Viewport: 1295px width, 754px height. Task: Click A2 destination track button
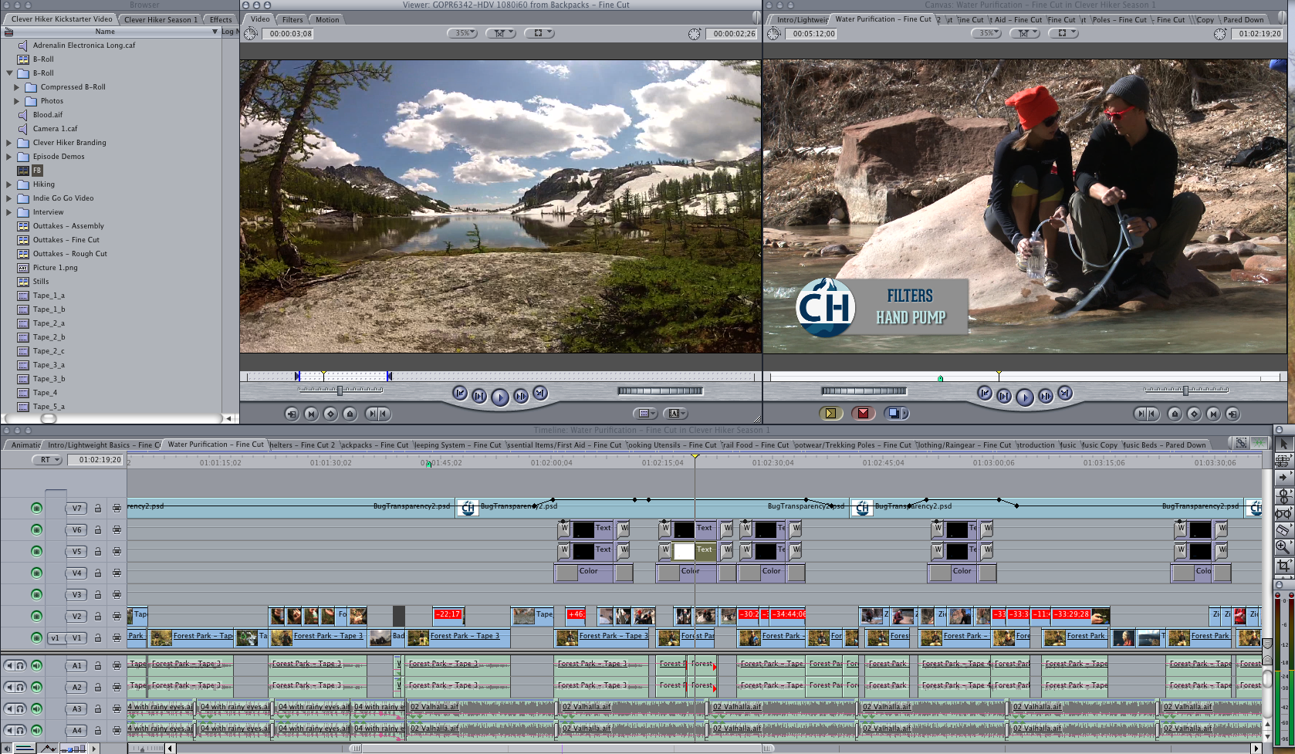tap(76, 687)
